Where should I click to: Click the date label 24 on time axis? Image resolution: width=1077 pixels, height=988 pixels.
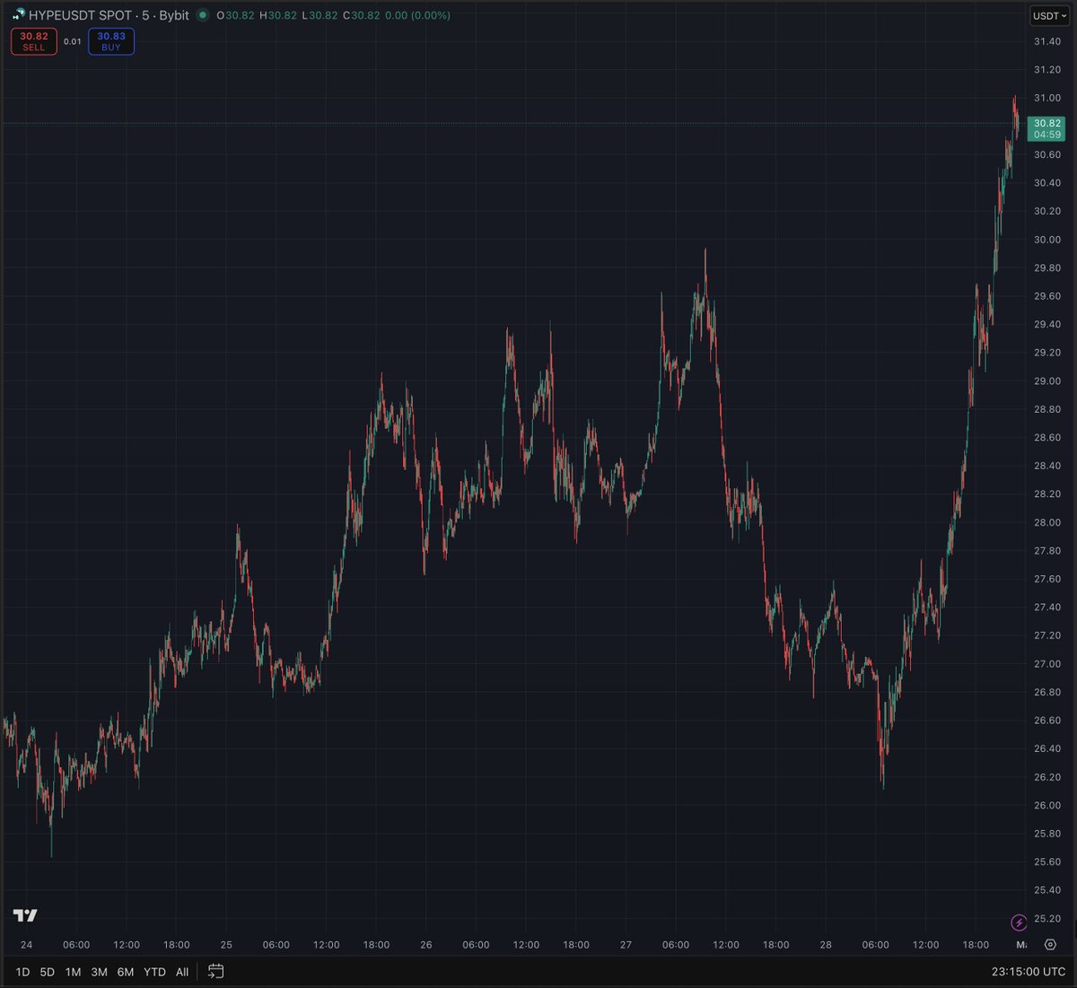pyautogui.click(x=26, y=945)
